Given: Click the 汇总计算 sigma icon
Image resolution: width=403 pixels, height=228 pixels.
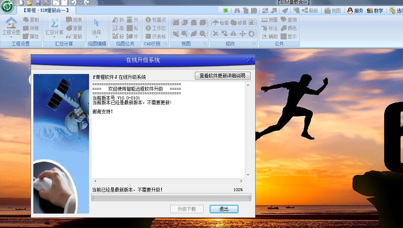Looking at the screenshot, I should 54,23.
